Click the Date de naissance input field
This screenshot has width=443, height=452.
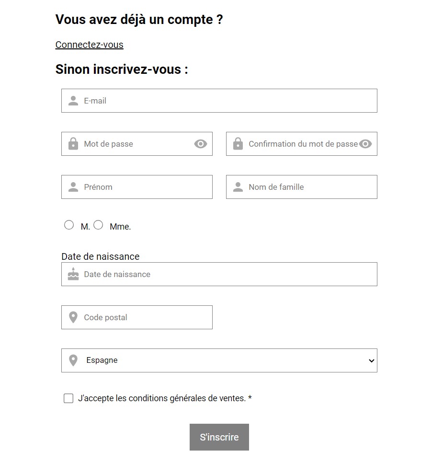pos(192,274)
